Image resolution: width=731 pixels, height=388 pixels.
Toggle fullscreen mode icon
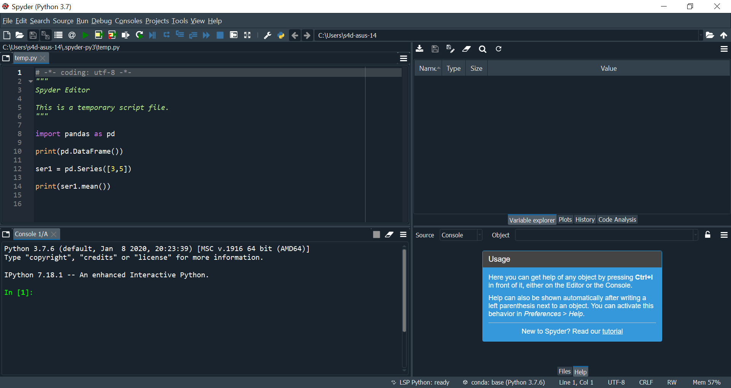point(247,35)
